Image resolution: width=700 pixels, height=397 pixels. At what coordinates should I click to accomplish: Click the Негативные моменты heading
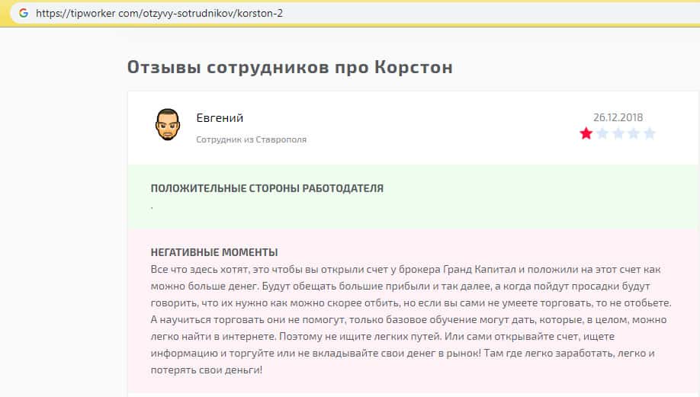pos(214,252)
